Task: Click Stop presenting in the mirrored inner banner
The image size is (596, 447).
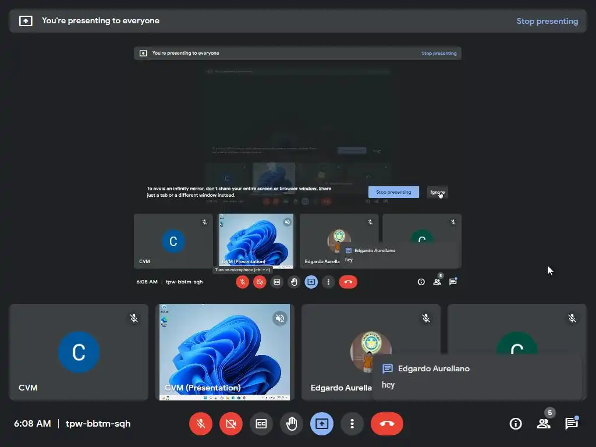Action: tap(439, 53)
